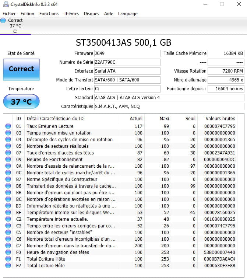Viewport: 247px width, 279px height.
Task: Click raw value 000063DF3E88
Action: pyautogui.click(x=220, y=265)
